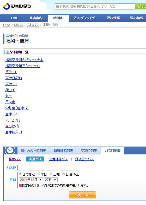Select the 平日 radio button
Screen dimensions: 146x205
click(x=39, y=174)
